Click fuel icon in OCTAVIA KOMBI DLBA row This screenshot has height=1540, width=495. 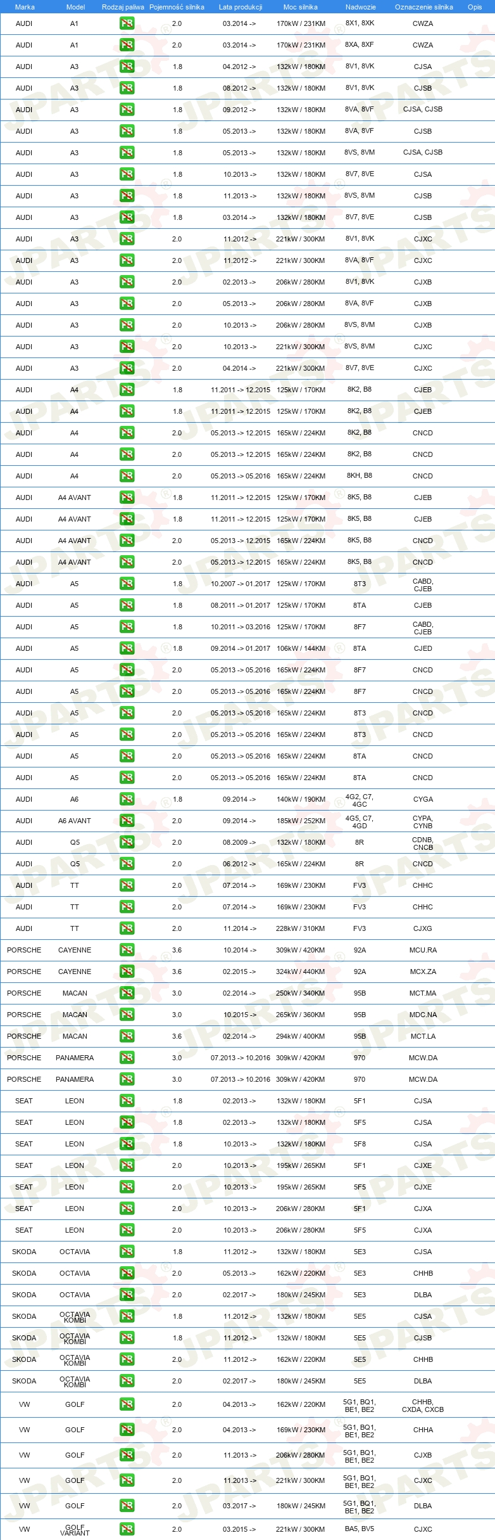127,1381
